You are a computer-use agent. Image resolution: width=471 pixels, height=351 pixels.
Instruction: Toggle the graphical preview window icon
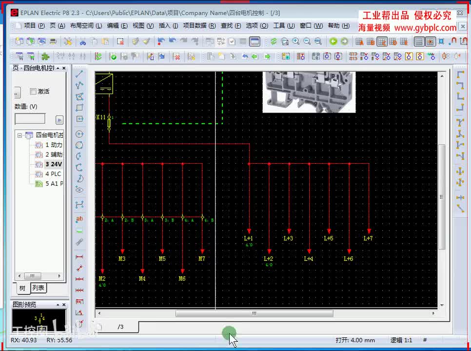coord(255,41)
